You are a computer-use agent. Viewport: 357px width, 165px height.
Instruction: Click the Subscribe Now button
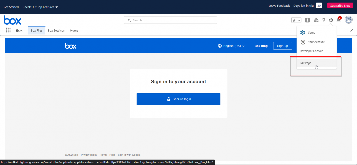(340, 6)
